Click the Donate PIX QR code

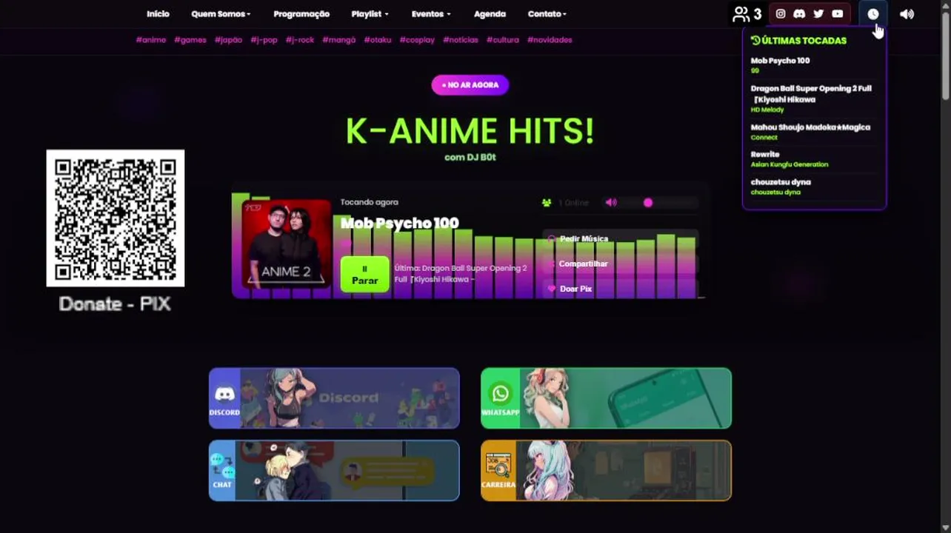coord(116,218)
